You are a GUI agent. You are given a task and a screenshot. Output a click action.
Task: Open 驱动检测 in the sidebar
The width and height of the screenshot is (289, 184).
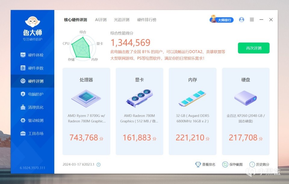pyautogui.click(x=32, y=120)
